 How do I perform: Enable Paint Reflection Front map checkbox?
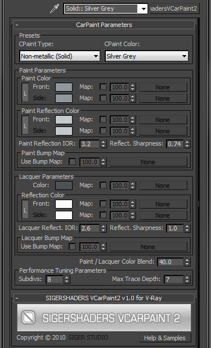tap(103, 120)
